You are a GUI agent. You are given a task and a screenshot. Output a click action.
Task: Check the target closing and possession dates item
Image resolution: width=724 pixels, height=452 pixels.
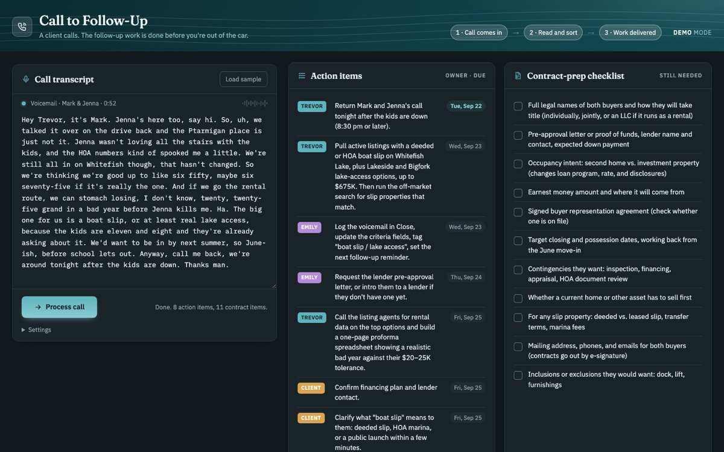(518, 240)
